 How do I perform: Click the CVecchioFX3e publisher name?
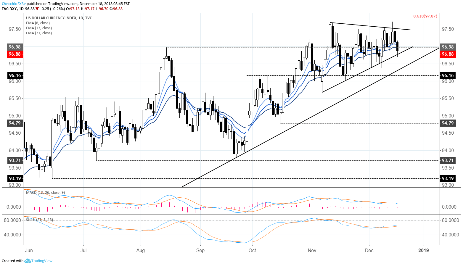pos(14,4)
